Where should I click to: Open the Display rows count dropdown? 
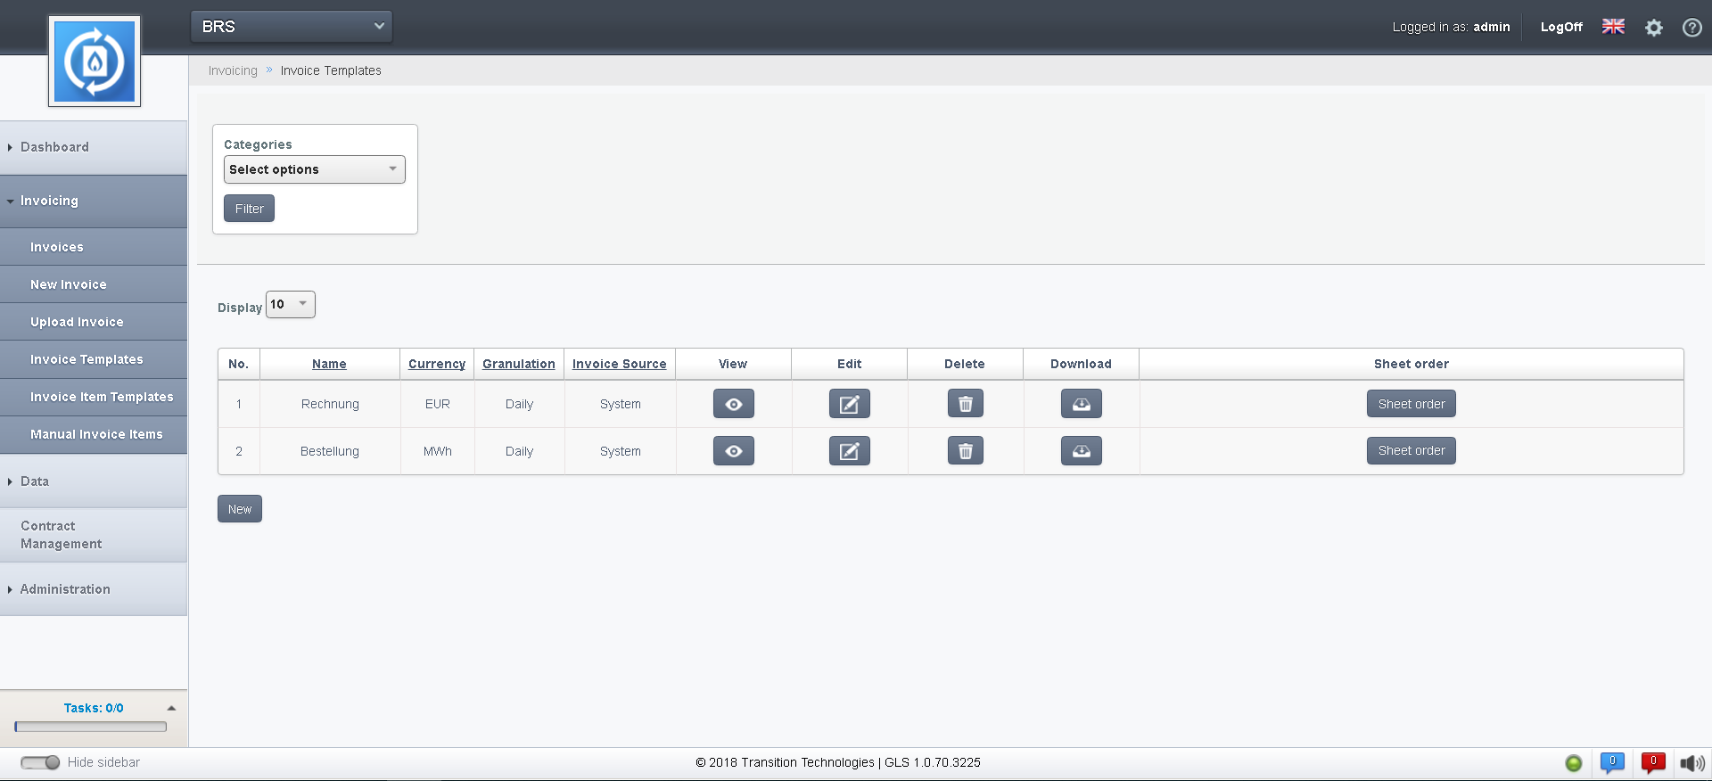click(x=291, y=305)
